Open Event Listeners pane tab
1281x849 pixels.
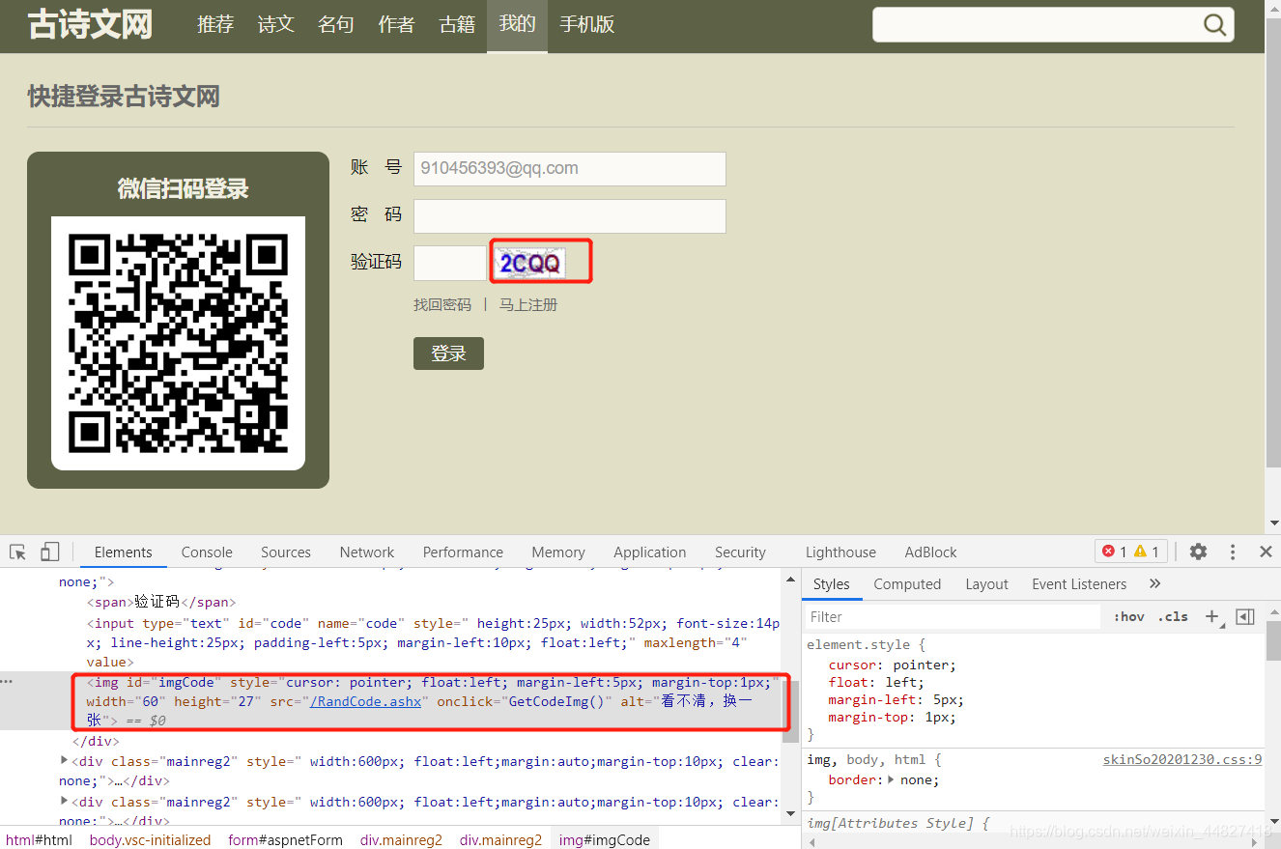click(1079, 583)
